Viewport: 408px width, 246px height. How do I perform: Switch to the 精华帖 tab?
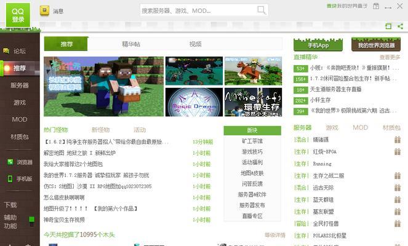(131, 44)
